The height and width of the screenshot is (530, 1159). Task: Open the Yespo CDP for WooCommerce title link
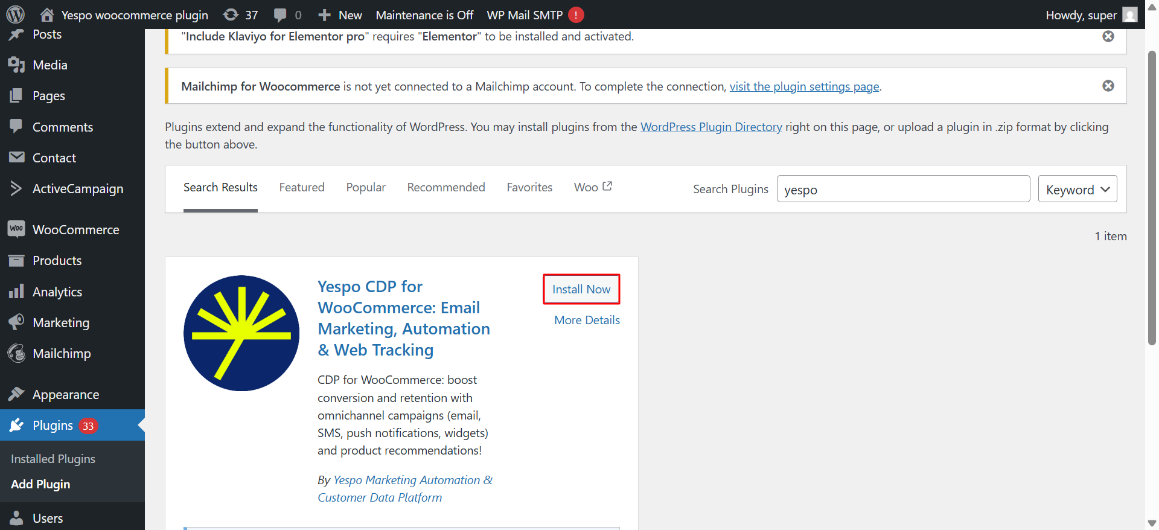click(x=404, y=318)
